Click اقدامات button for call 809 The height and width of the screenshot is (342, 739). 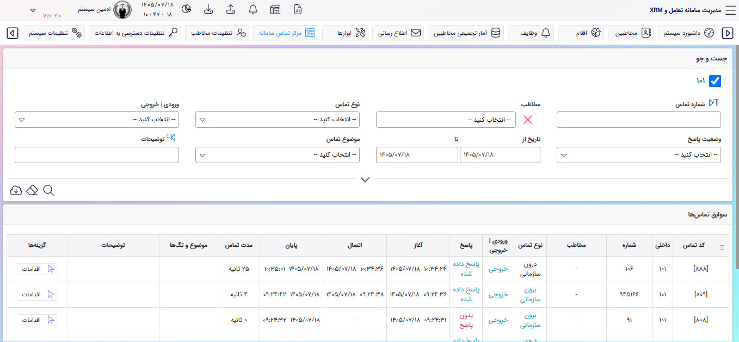[37, 294]
